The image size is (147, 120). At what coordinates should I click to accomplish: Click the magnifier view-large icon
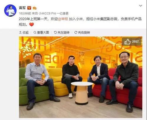35,32
